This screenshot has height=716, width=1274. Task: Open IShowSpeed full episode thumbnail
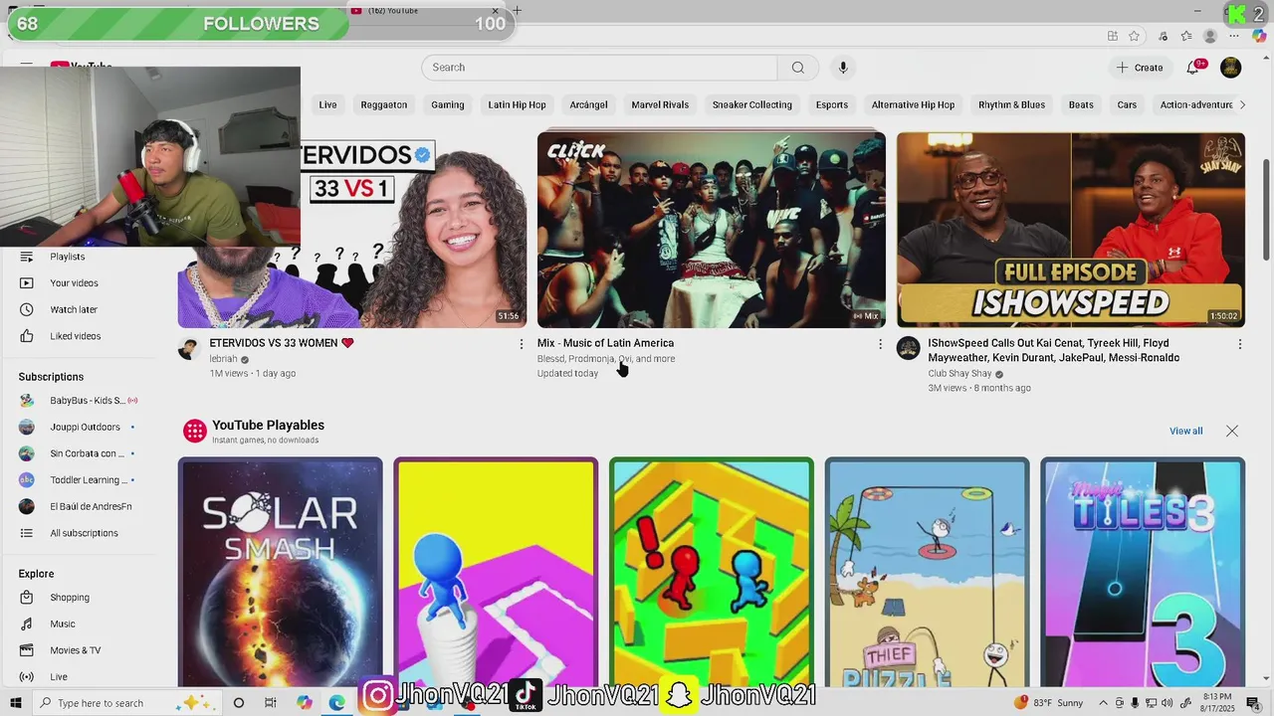point(1071,231)
